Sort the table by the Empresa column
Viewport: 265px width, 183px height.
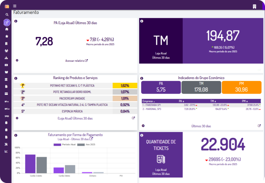[149, 101]
